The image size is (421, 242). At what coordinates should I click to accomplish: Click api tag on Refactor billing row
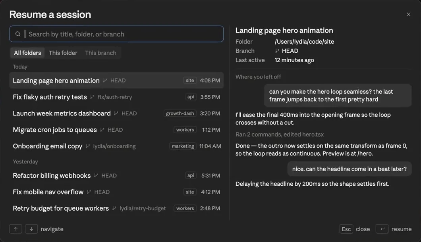191,175
